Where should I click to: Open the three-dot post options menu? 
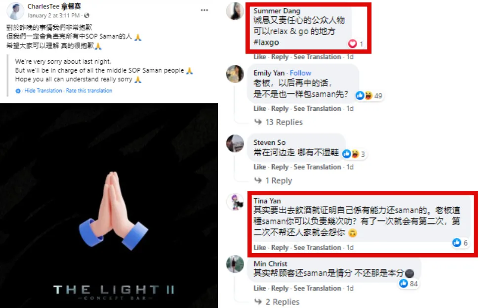click(x=204, y=10)
